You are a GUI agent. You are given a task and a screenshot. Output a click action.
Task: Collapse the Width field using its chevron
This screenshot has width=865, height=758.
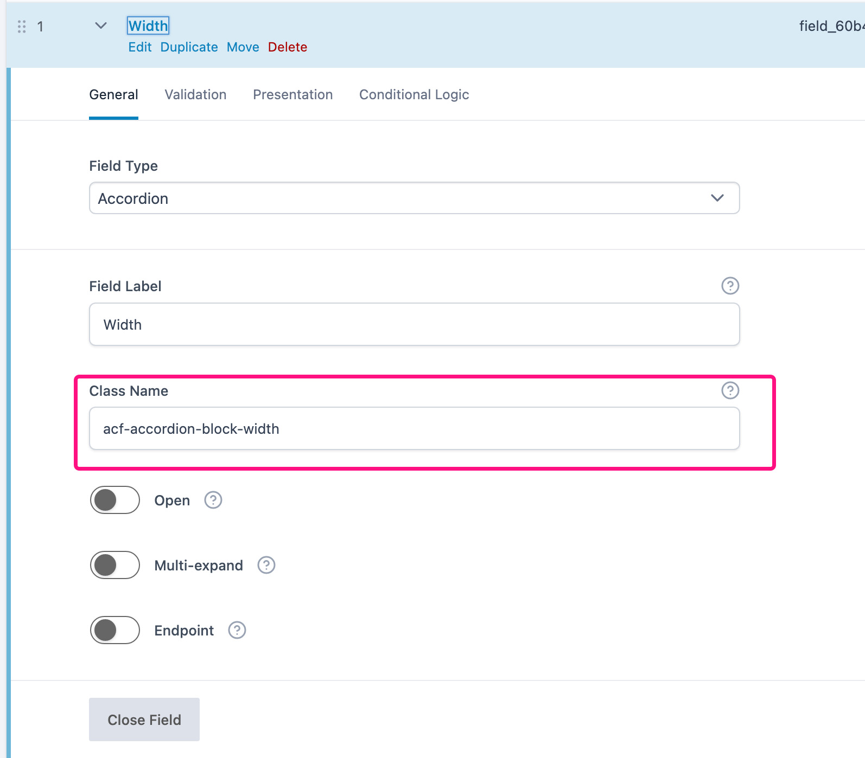(100, 25)
